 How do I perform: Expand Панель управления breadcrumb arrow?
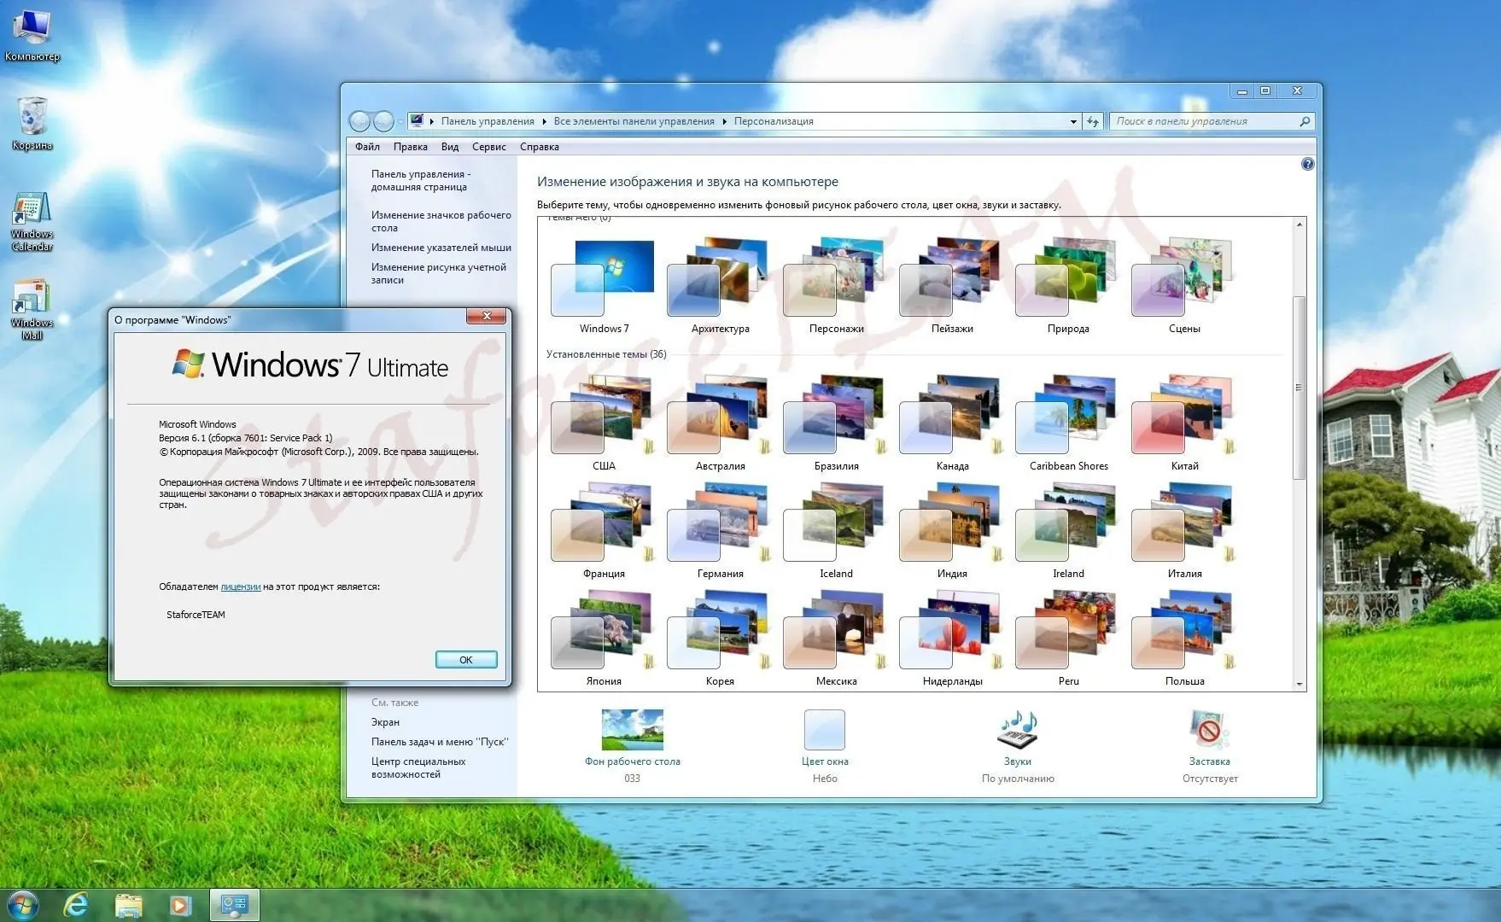[543, 122]
